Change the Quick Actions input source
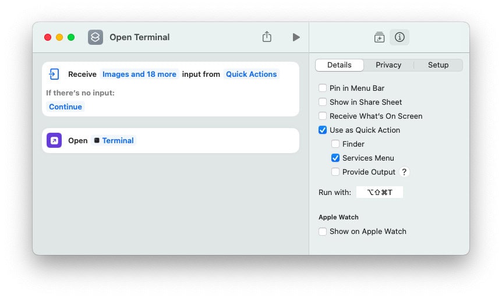This screenshot has height=298, width=502. [252, 74]
